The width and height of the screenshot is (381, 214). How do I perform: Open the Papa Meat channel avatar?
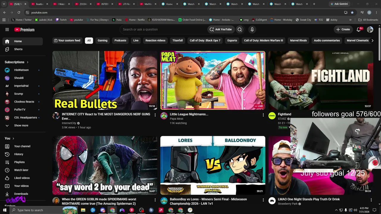(x=164, y=116)
